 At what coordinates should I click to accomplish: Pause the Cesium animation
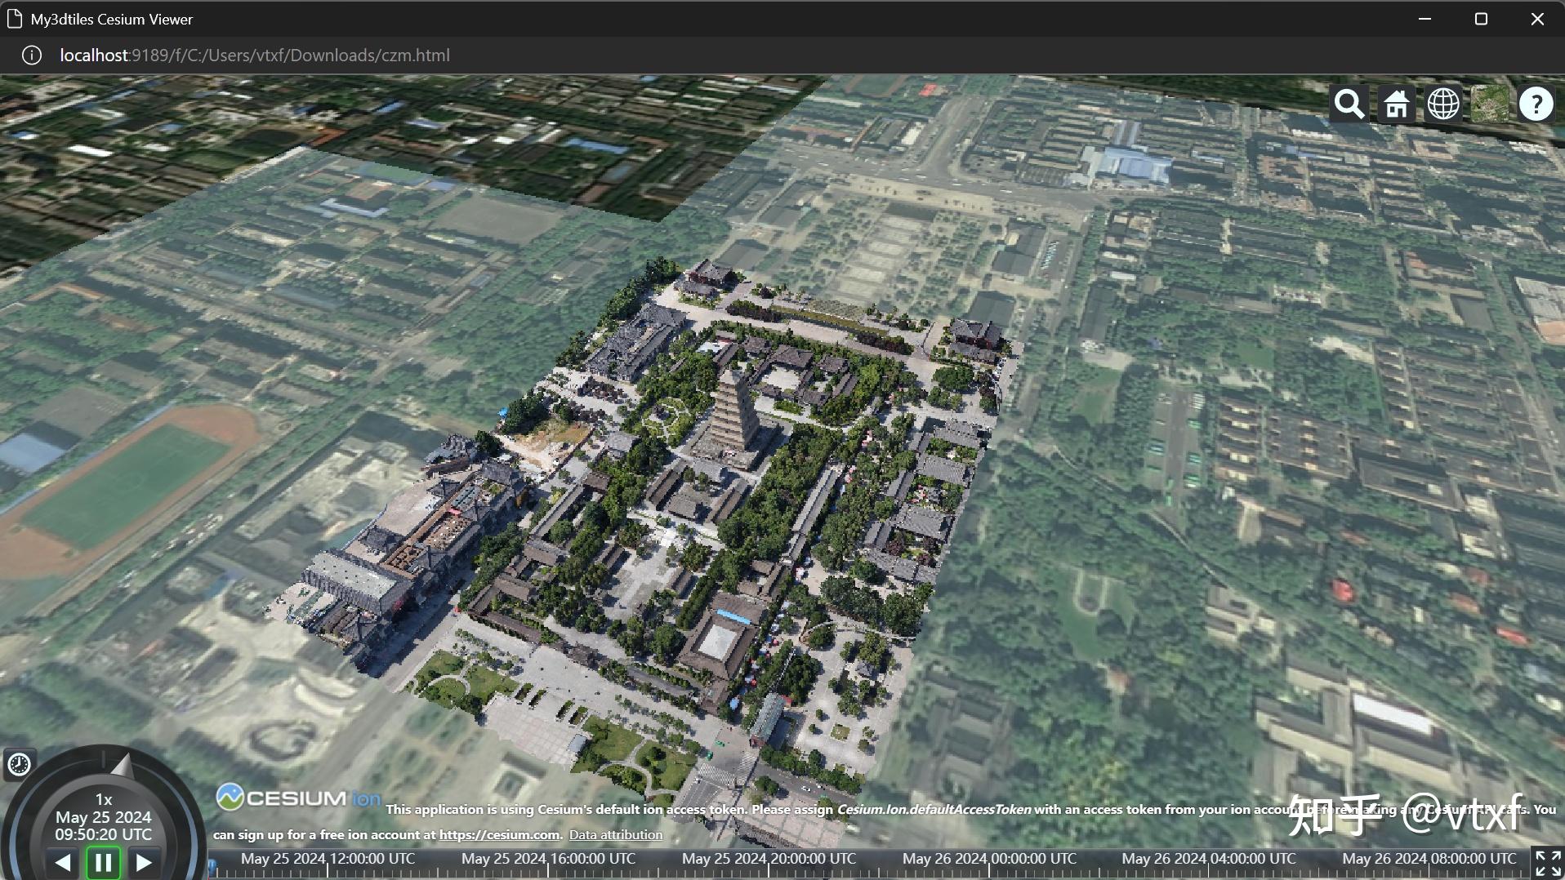click(x=104, y=862)
